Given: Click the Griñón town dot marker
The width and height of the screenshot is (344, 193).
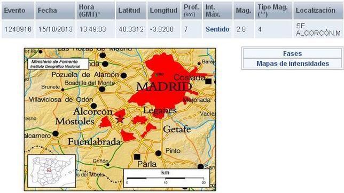Looking at the screenshot, I should click(108, 165).
